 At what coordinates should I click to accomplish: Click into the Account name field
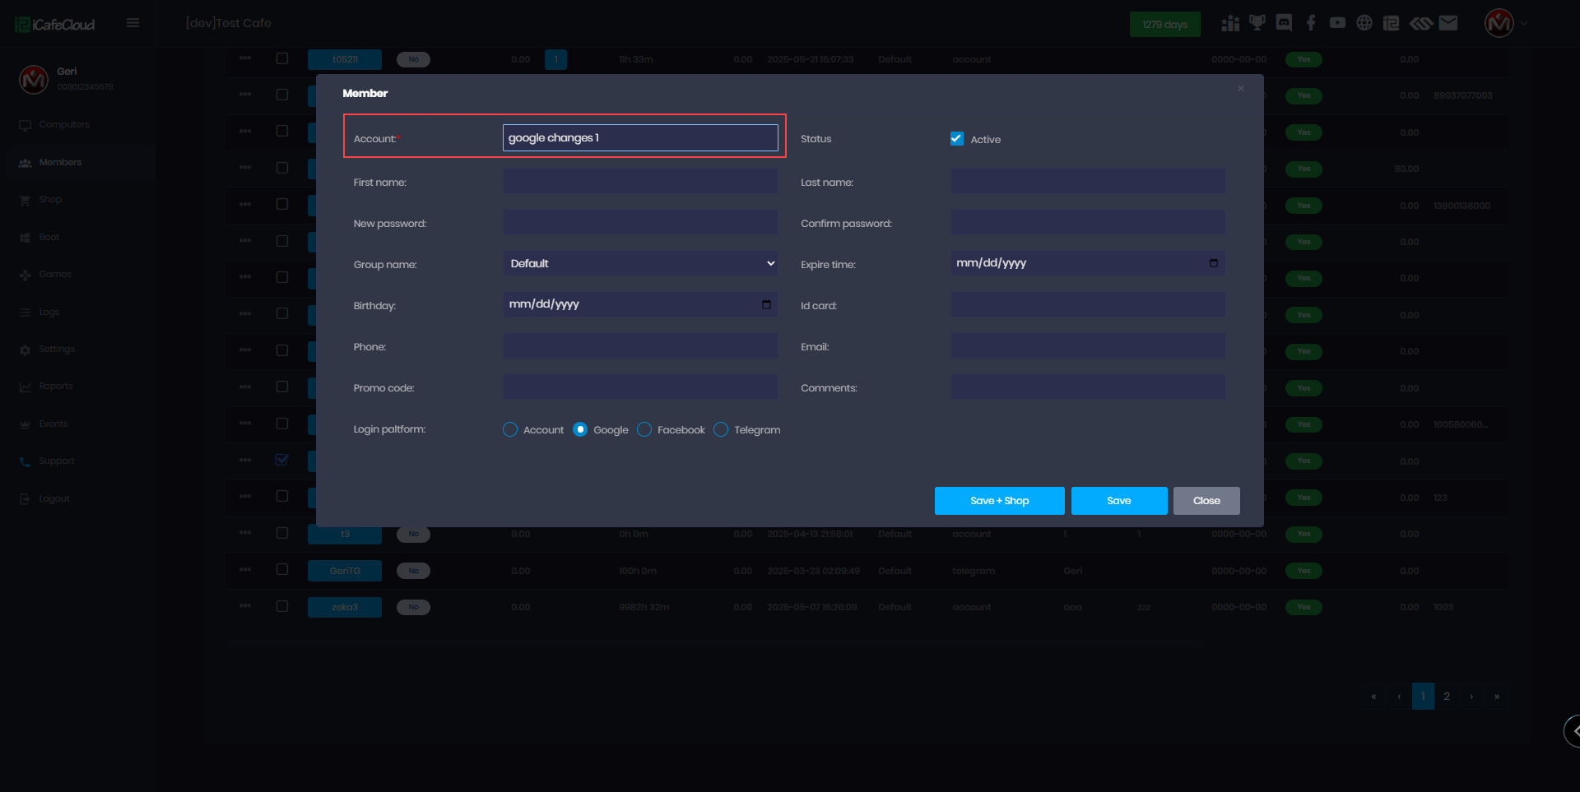[x=640, y=138]
